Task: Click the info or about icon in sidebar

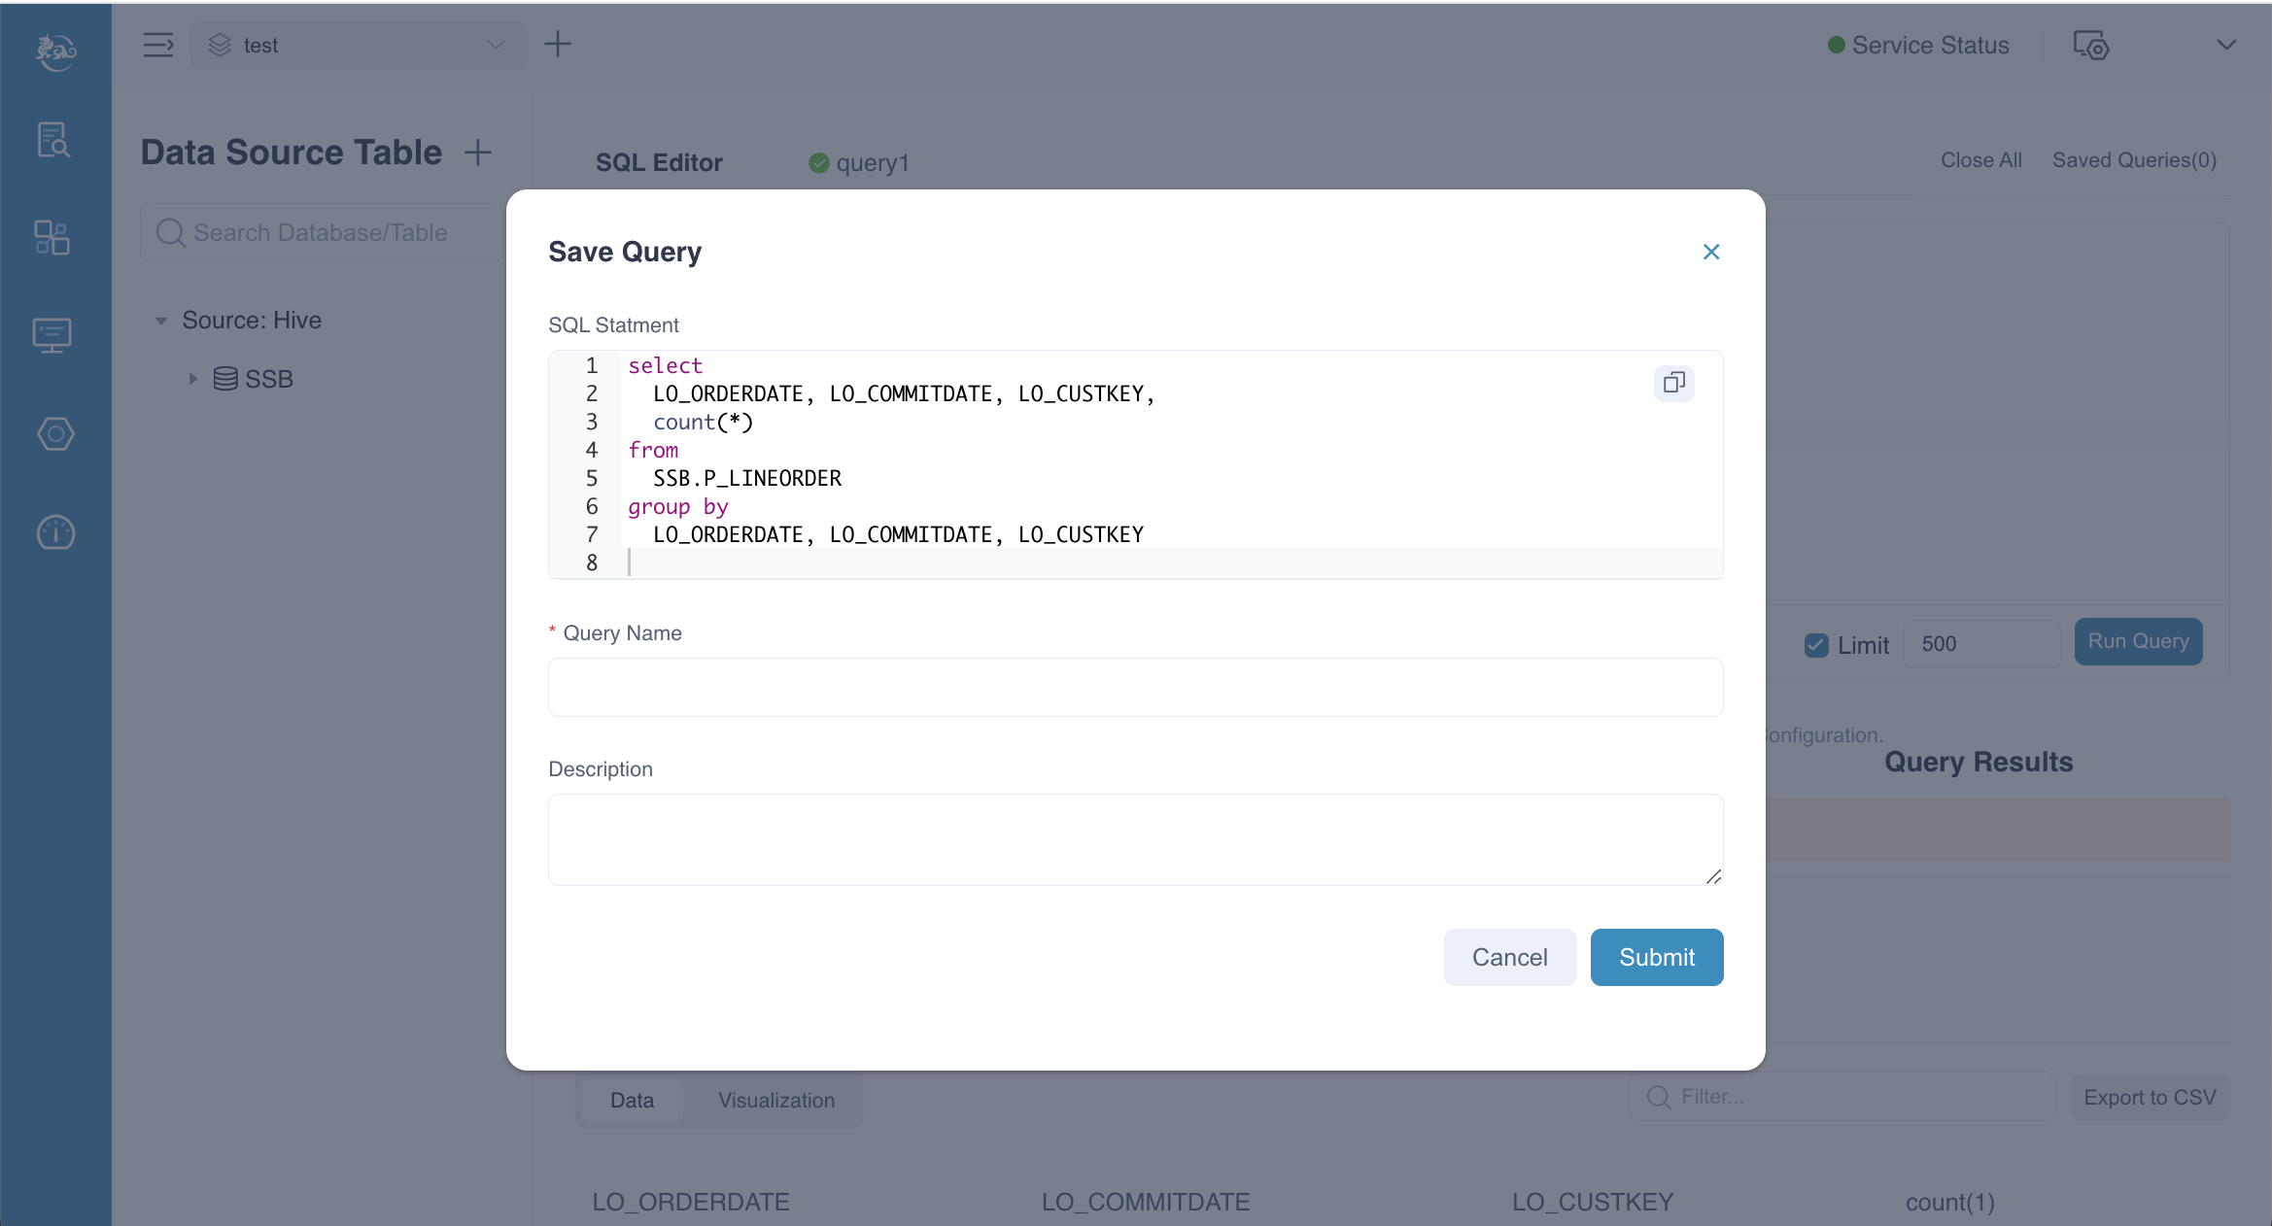Action: click(52, 533)
